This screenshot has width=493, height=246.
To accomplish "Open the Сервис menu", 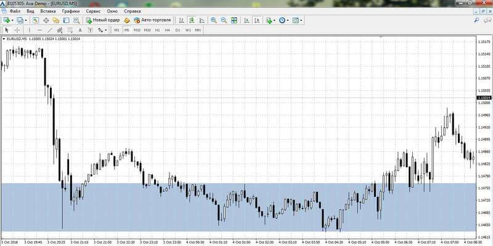I will (93, 11).
